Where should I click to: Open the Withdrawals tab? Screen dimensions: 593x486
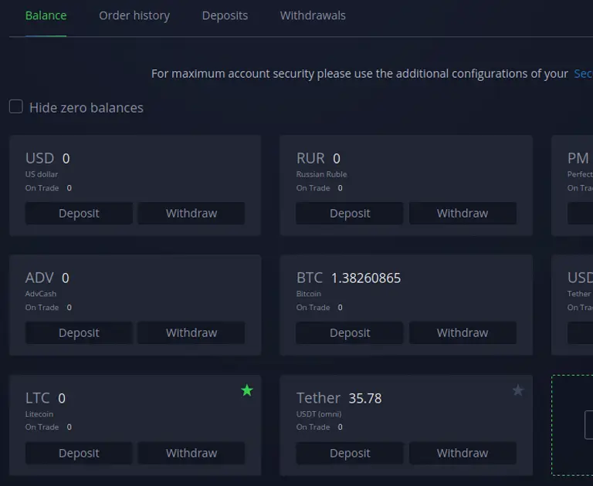(x=313, y=15)
